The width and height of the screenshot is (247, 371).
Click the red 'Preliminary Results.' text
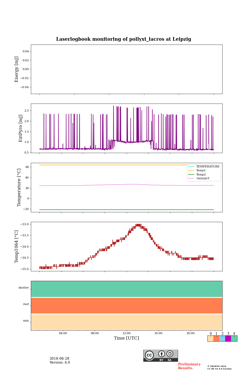(189, 366)
